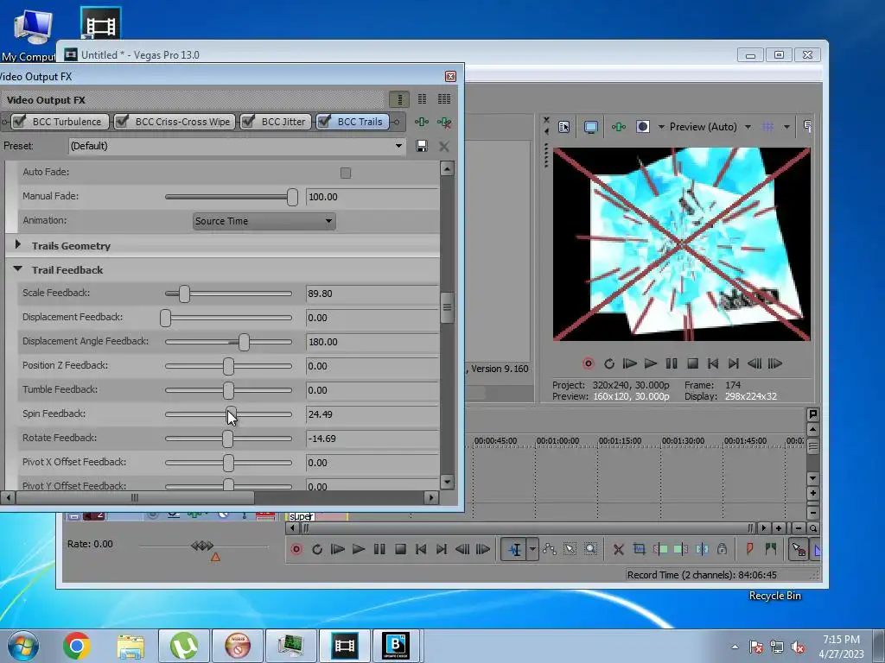This screenshot has width=885, height=663.
Task: Switch to two-column parameter view
Action: tap(422, 99)
